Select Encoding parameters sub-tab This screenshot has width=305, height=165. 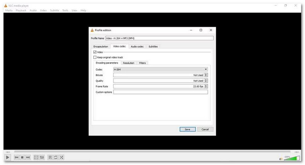107,63
